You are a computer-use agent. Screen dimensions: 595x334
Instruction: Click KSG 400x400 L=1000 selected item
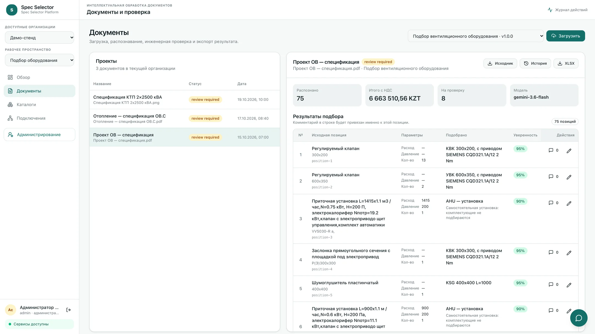[468, 283]
